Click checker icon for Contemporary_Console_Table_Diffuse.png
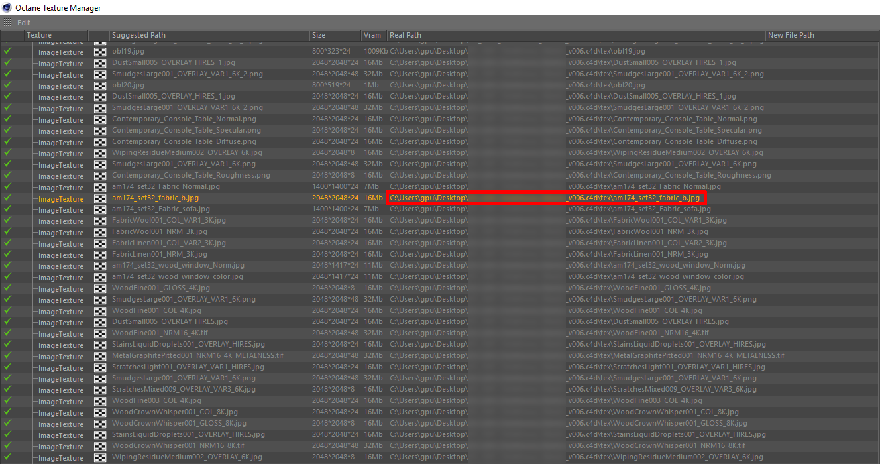The height and width of the screenshot is (464, 880). coord(100,142)
